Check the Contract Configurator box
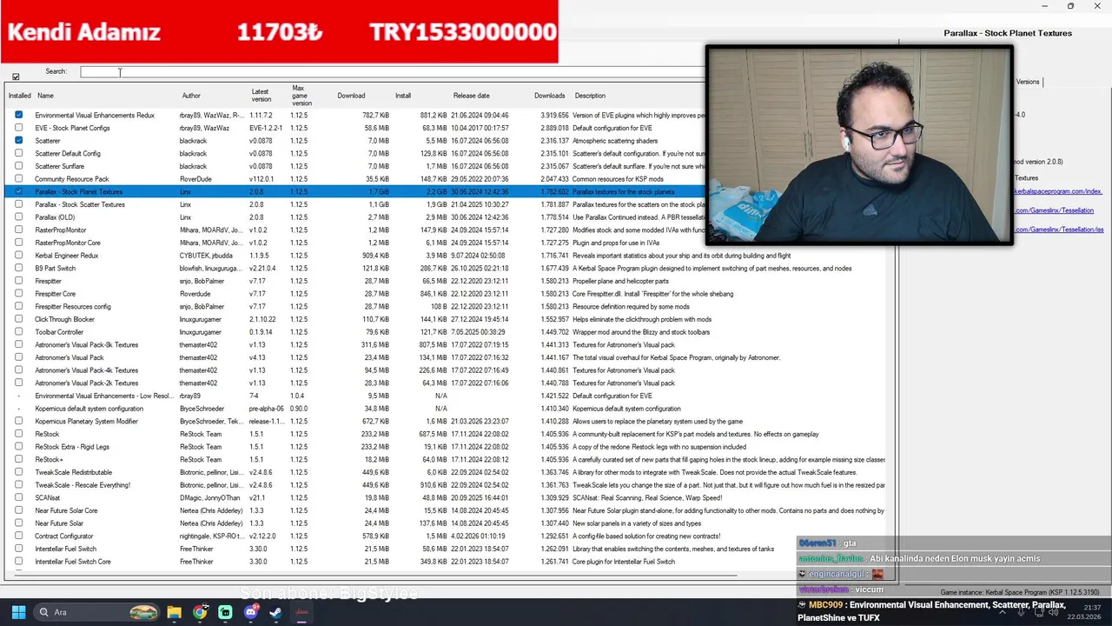 click(19, 536)
